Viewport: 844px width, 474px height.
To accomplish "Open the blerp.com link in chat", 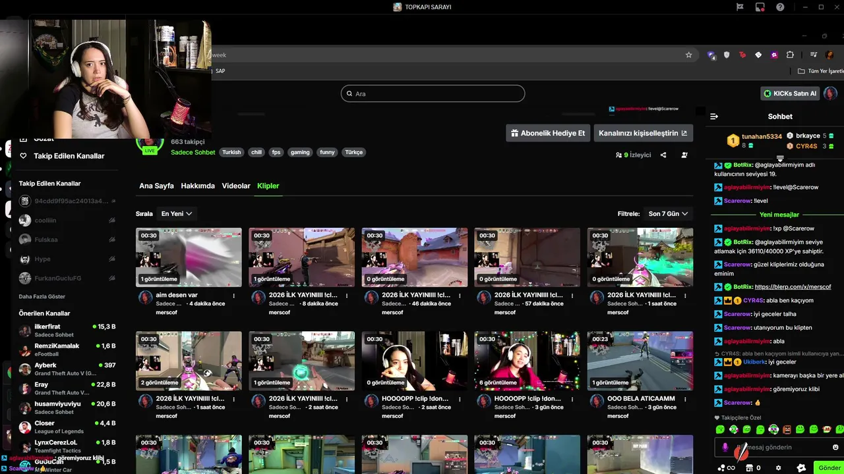I will coord(793,287).
